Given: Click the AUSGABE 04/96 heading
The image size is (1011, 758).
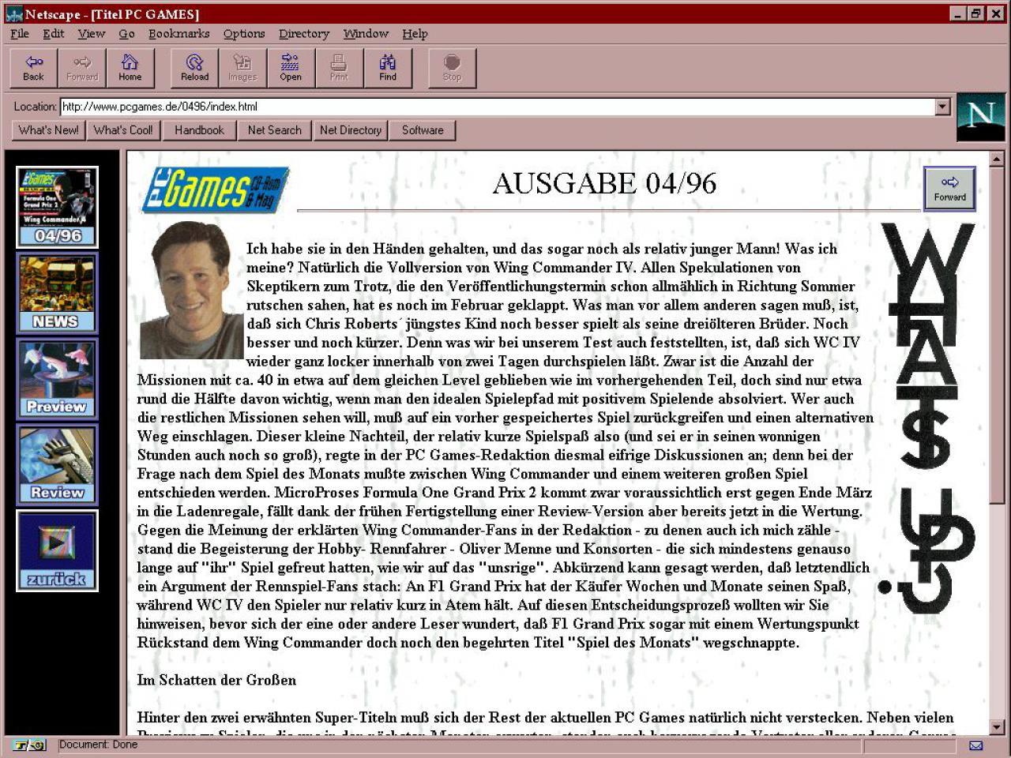Looking at the screenshot, I should (x=604, y=183).
